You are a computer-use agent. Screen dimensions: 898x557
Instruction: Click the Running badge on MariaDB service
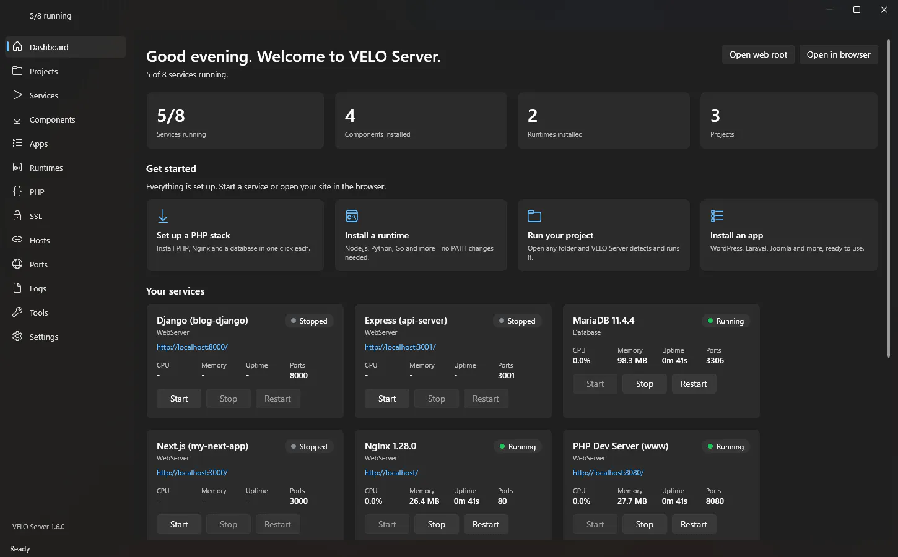pyautogui.click(x=726, y=321)
